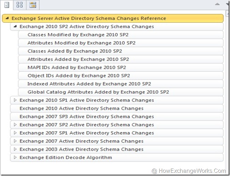230x176 pixels.
Task: Select the Exchange Server Active Directory Schema Changes Reference row
Action: pos(113,18)
